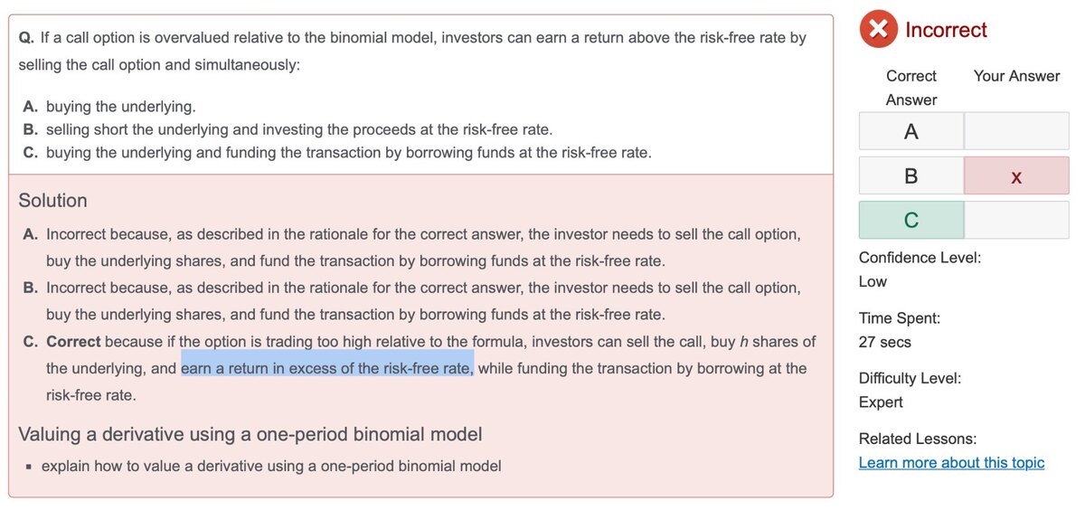1085x520 pixels.
Task: Open the Learn more about this topic link
Action: (951, 462)
